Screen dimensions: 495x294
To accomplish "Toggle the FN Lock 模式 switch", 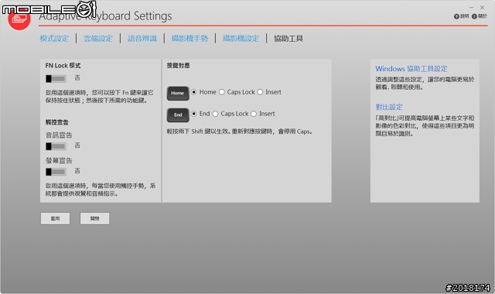I will point(56,78).
